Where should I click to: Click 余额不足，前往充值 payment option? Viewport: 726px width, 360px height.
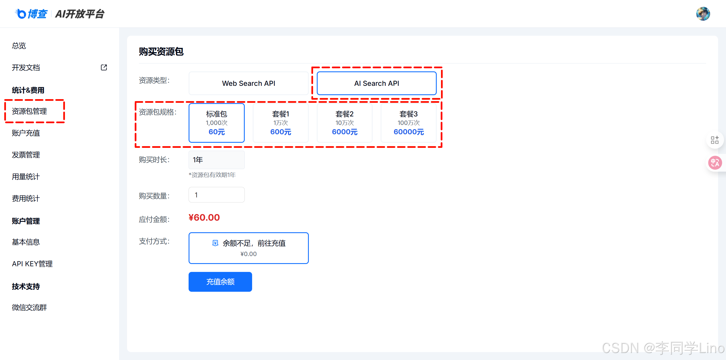click(248, 248)
